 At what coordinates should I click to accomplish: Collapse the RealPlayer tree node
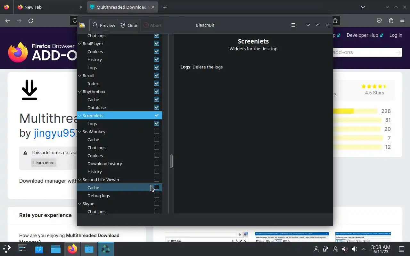point(80,44)
